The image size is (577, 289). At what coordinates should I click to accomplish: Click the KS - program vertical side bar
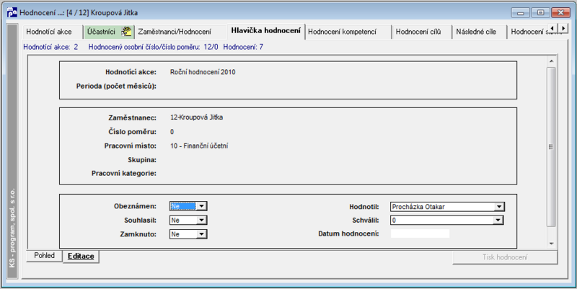tap(12, 151)
